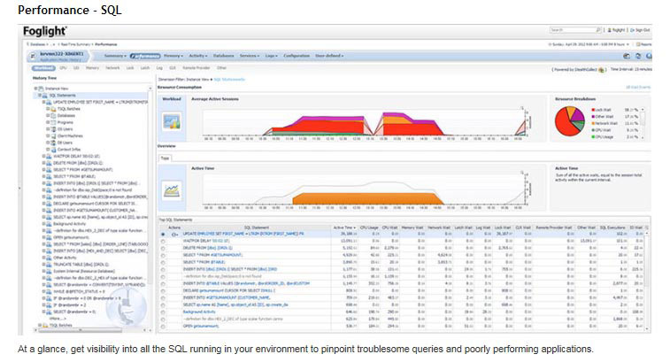Click the Active Time chart icon
Screen dimensions: 670x362
tap(172, 190)
